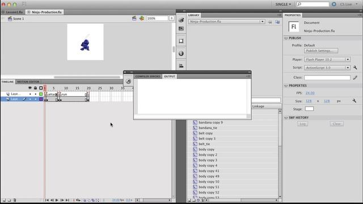Viewport: 363px width, 204px height.
Task: Click the New Layer icon in the timeline
Action: click(4, 200)
